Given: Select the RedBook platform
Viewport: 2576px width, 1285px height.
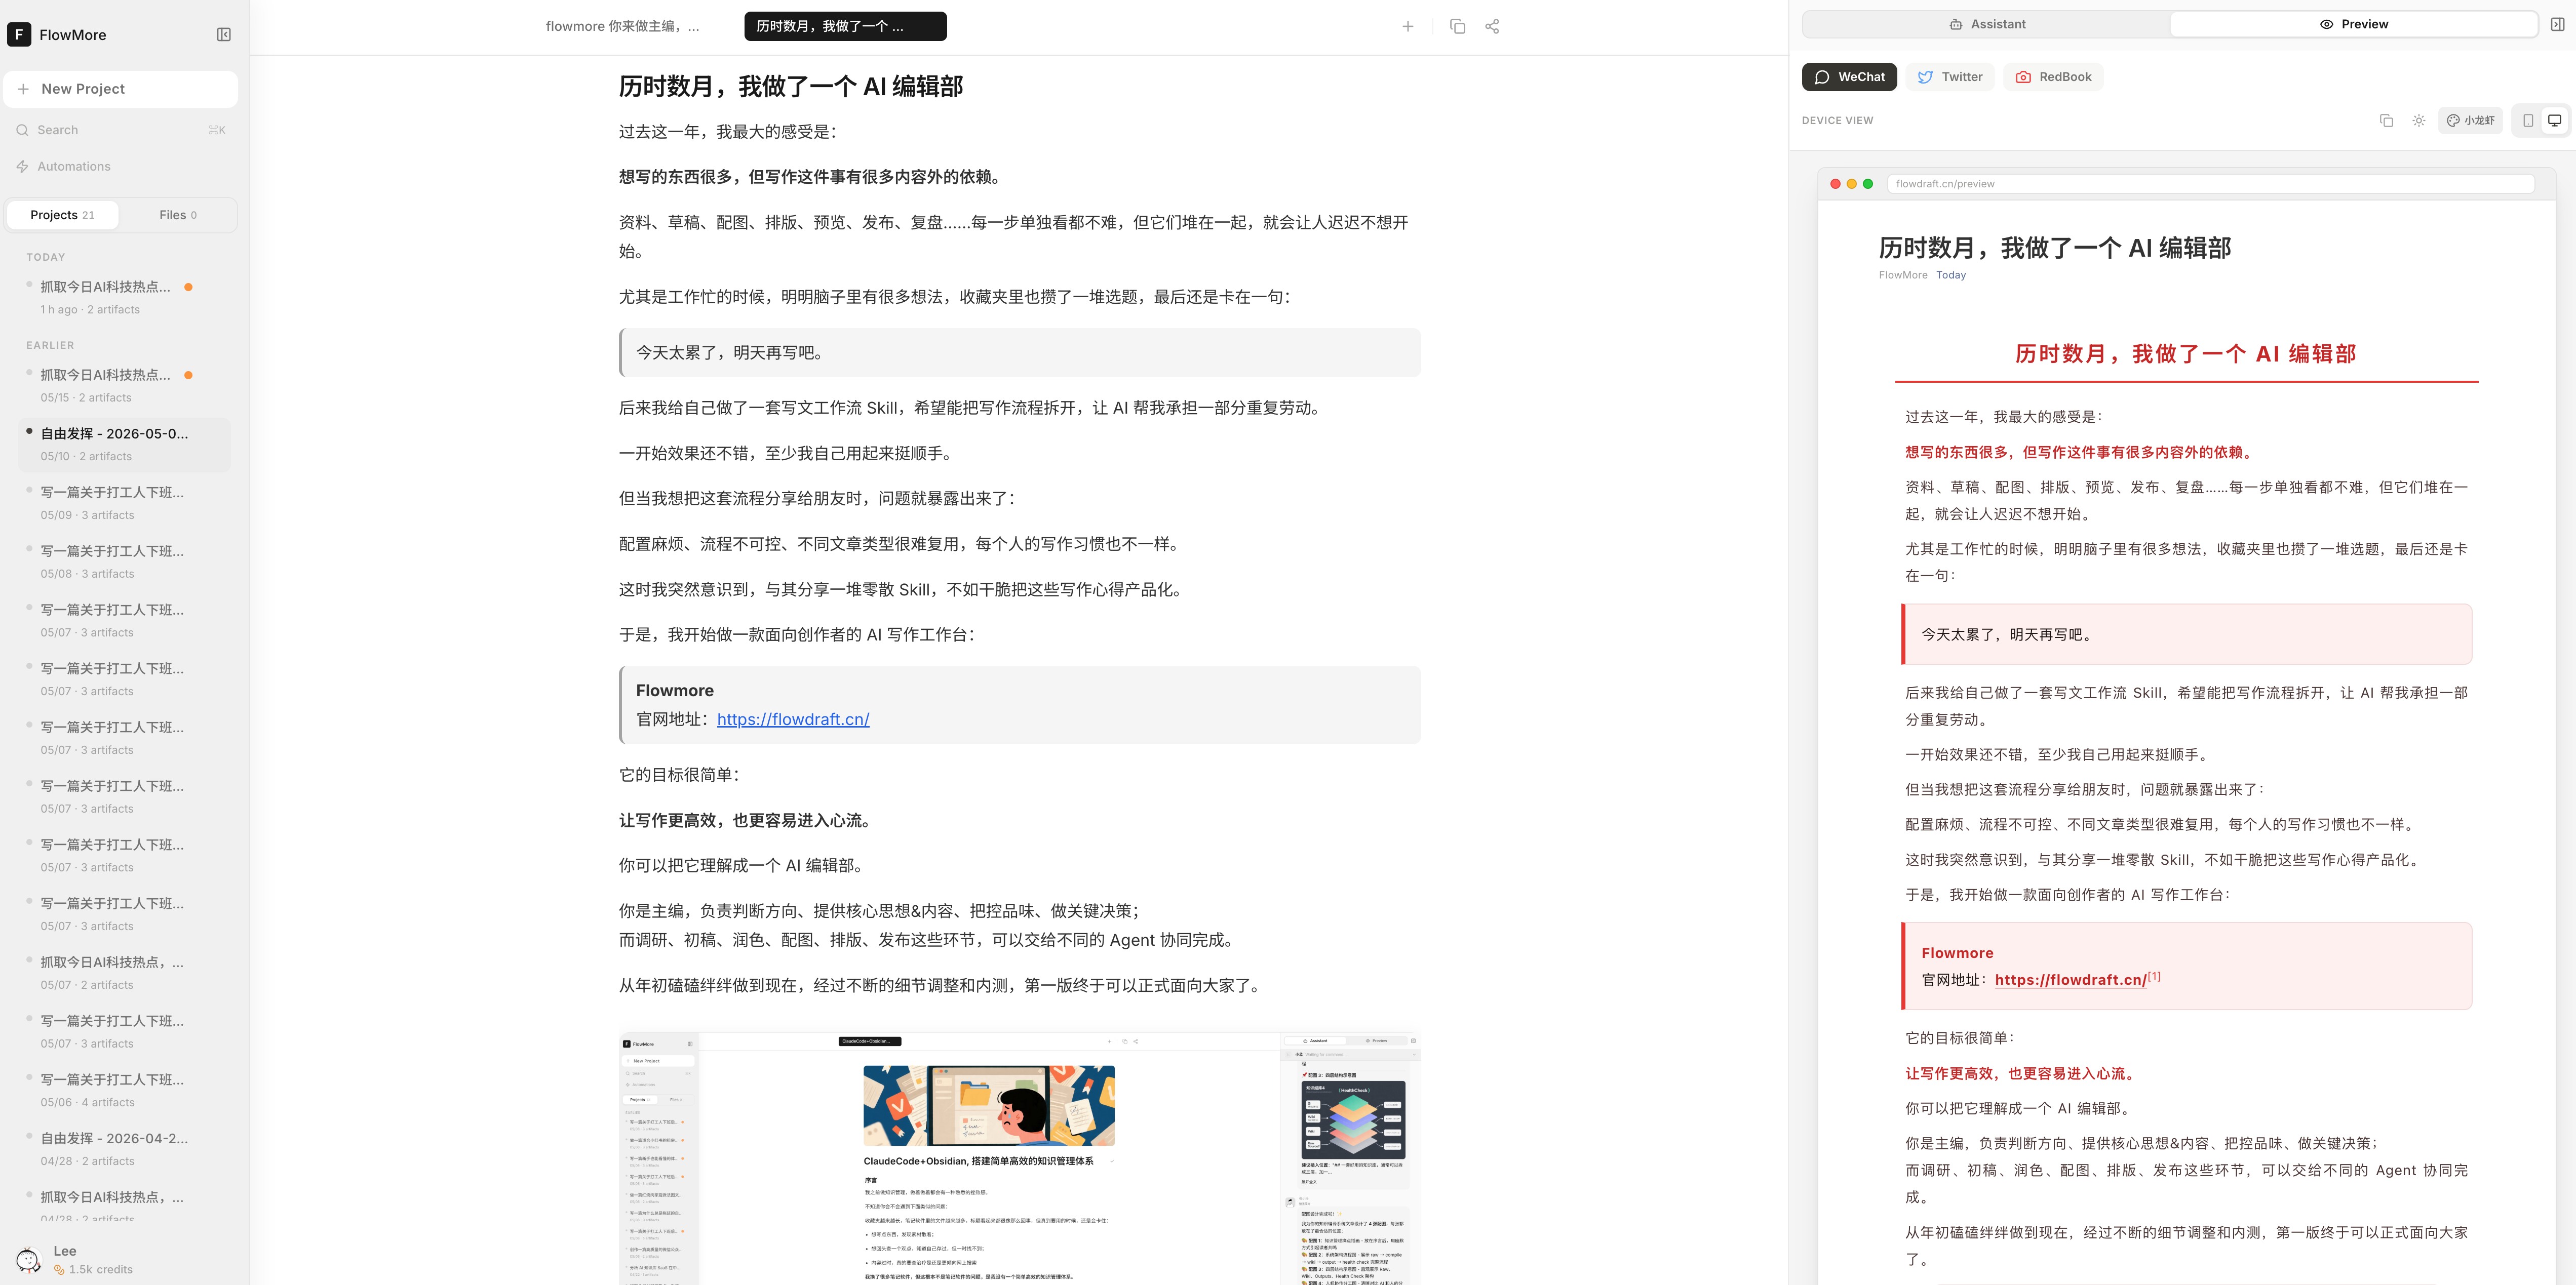Looking at the screenshot, I should point(2053,77).
